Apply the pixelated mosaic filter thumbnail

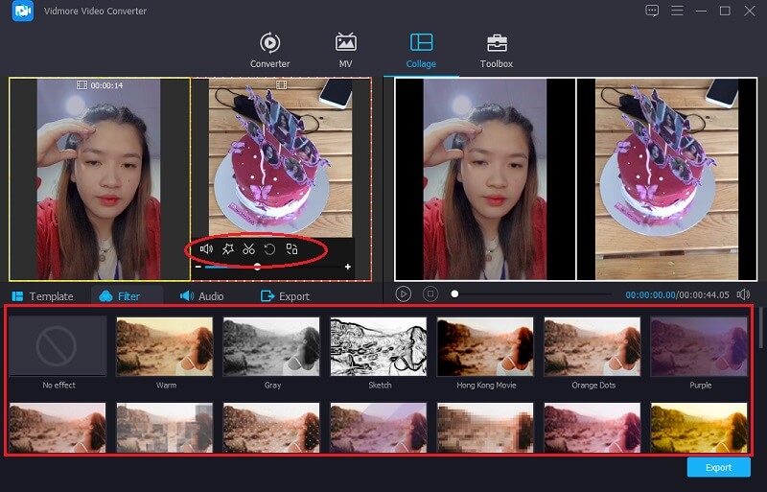(x=485, y=428)
